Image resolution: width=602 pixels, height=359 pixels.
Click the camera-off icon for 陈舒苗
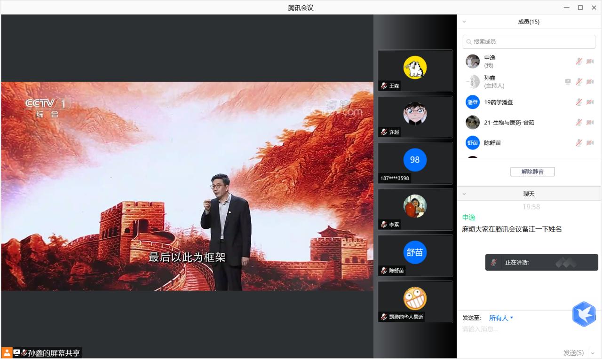coord(590,142)
